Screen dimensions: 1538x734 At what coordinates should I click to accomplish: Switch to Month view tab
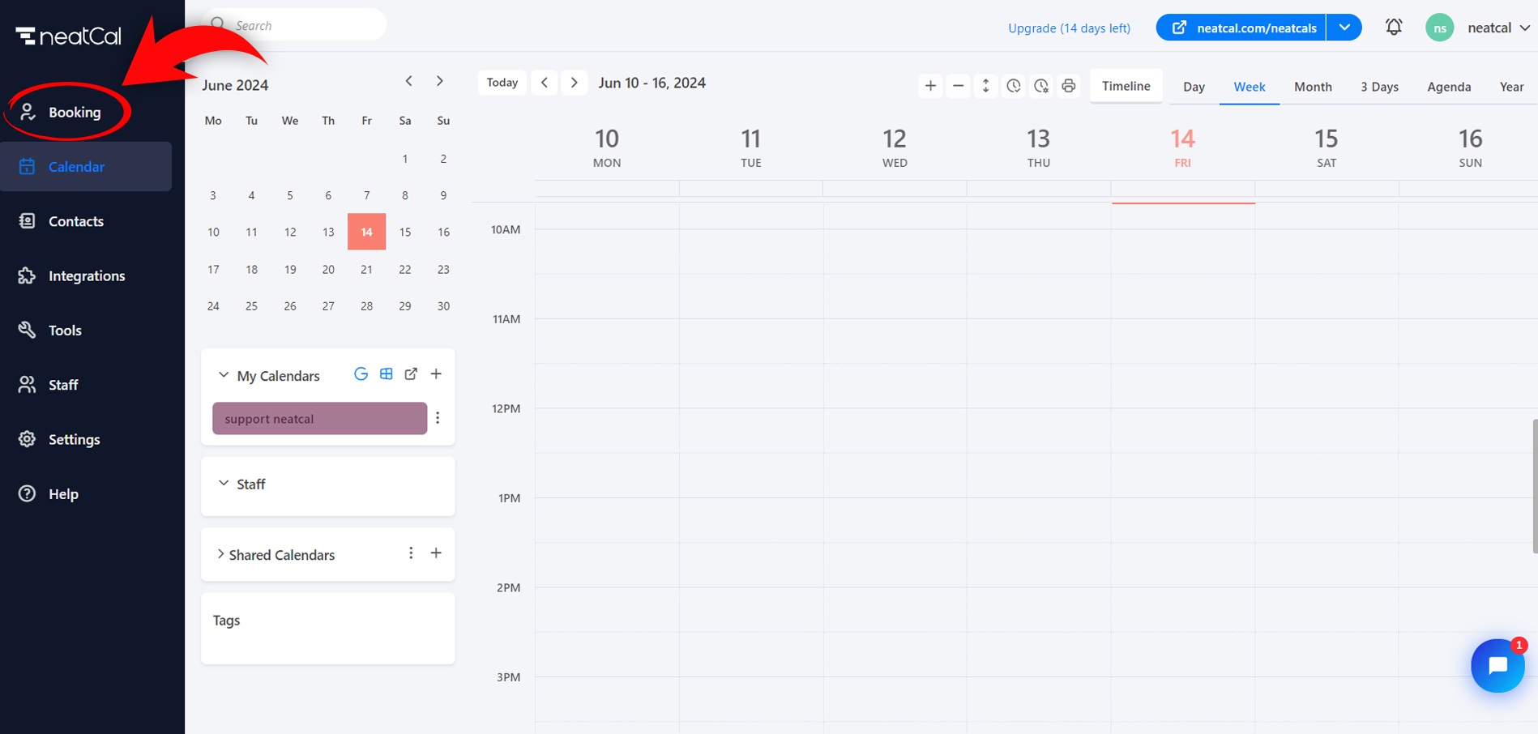(x=1313, y=87)
